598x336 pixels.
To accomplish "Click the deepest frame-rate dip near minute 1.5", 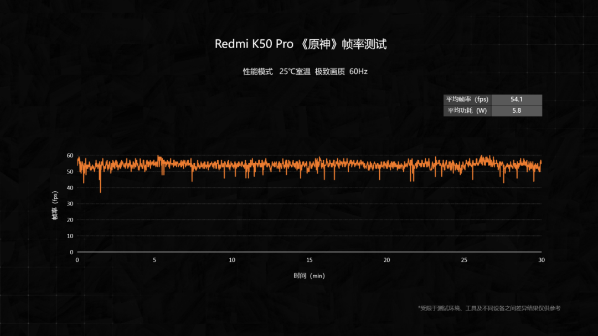I will 100,191.
